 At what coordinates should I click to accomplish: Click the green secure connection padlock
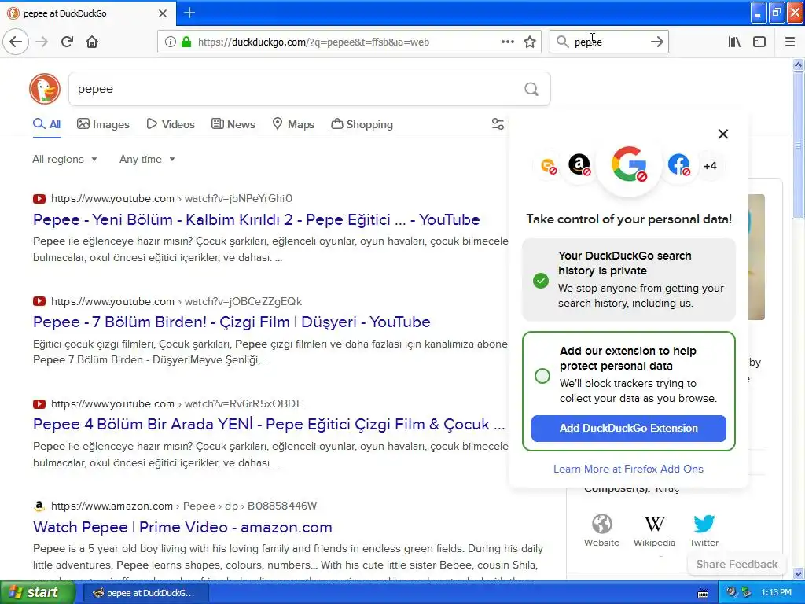(186, 42)
